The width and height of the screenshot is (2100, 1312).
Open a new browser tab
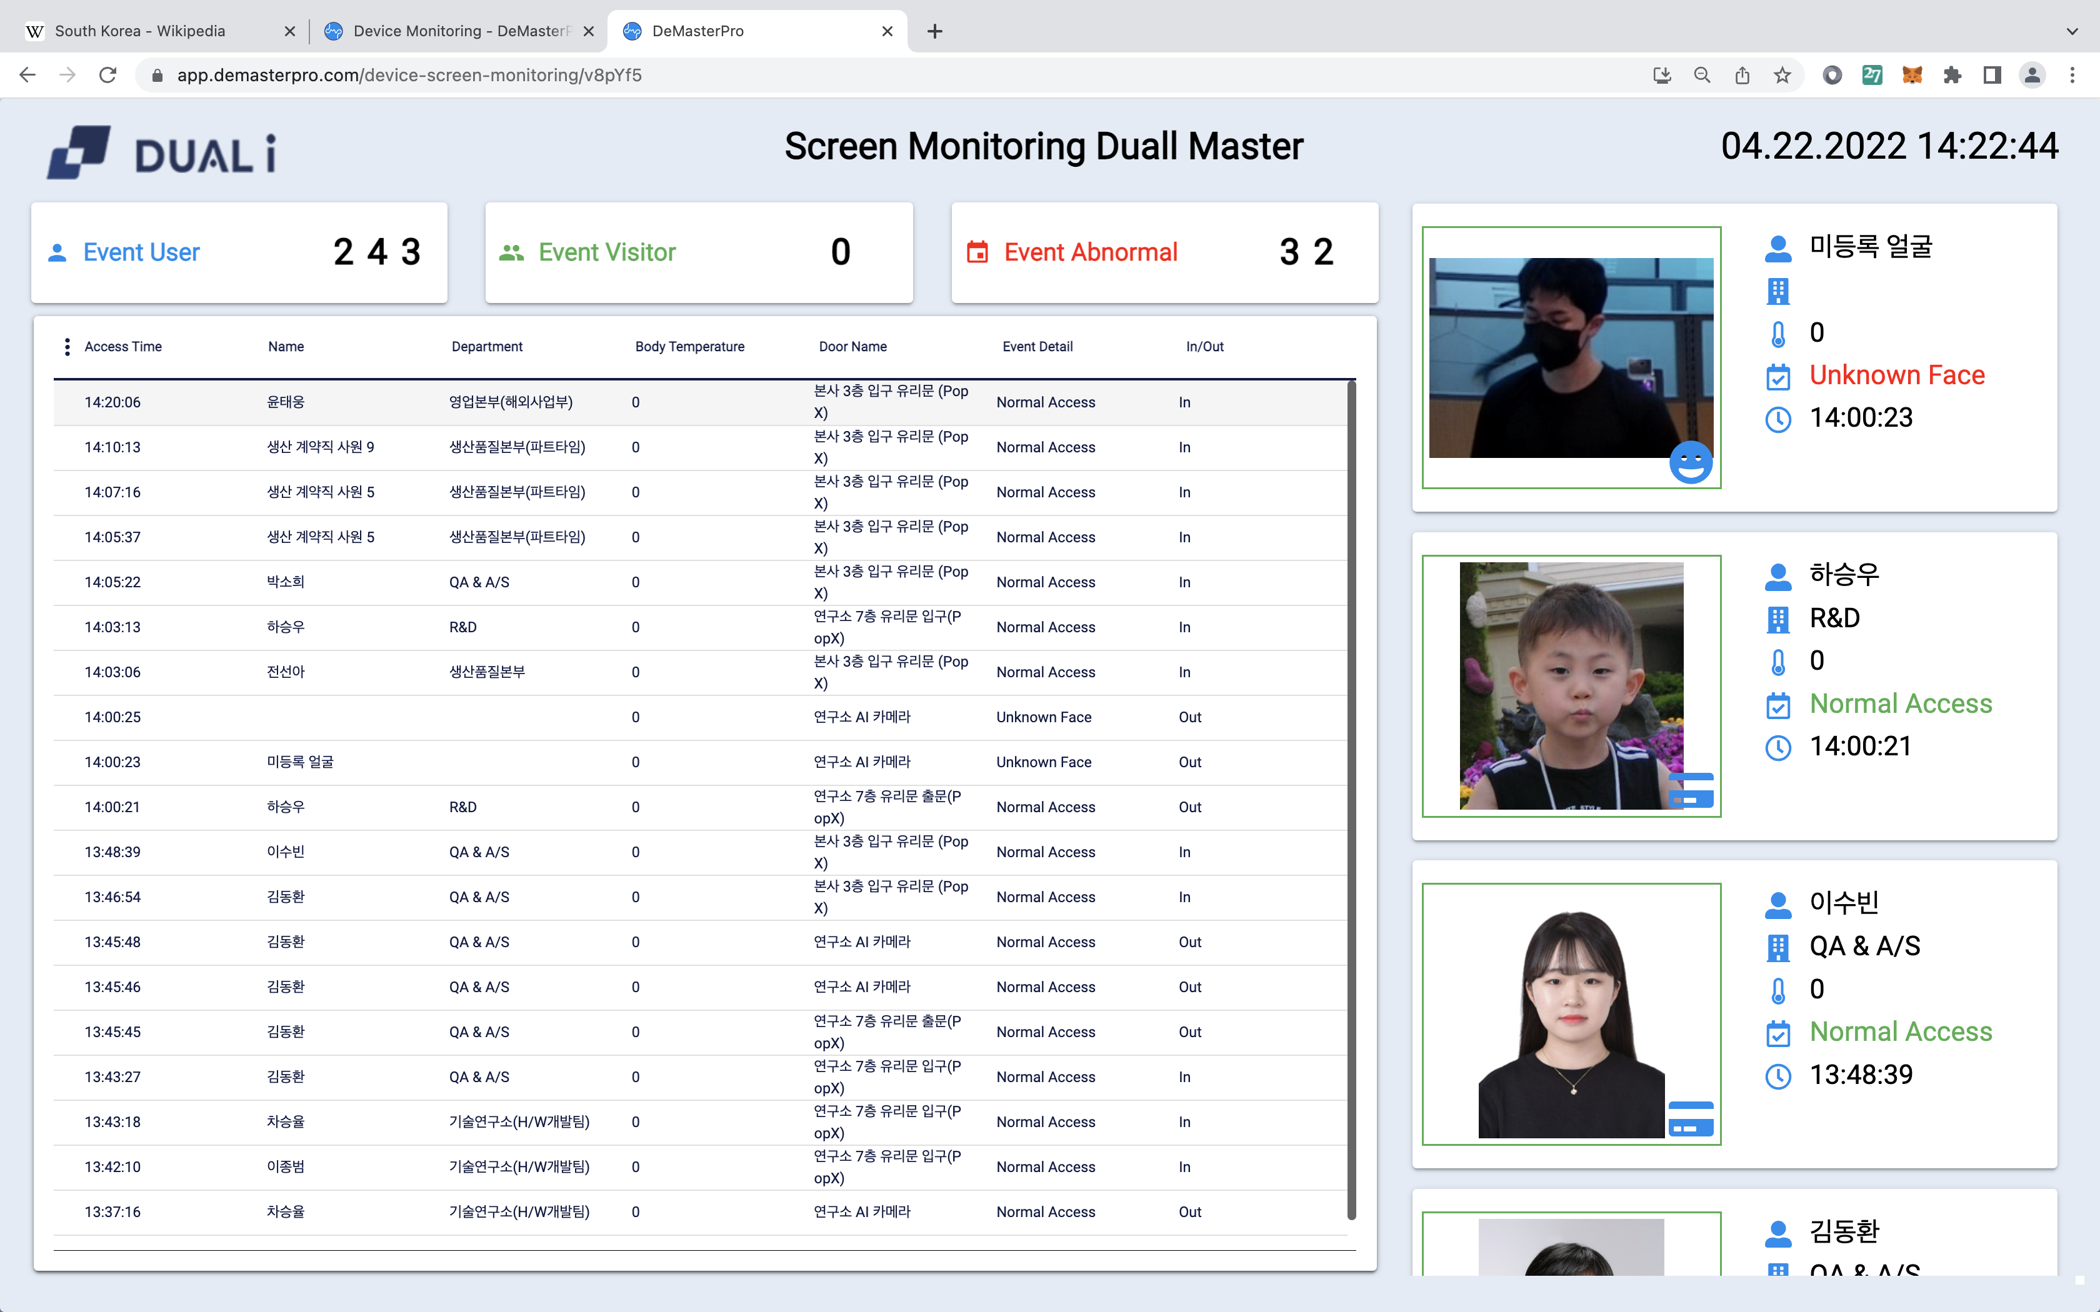pyautogui.click(x=934, y=31)
